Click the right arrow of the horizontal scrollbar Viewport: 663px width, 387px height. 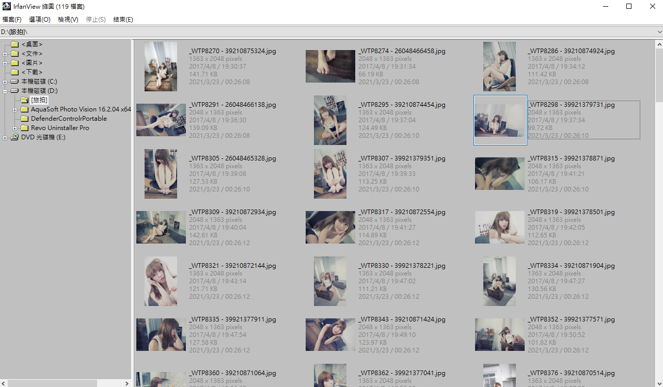[127, 383]
